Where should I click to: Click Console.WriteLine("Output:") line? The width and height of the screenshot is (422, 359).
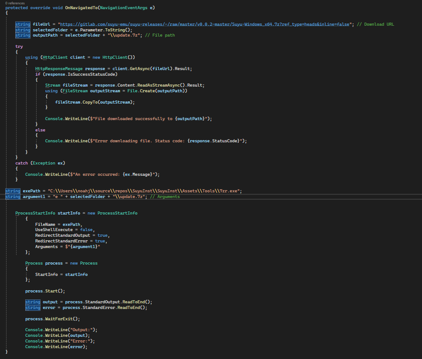click(61, 330)
